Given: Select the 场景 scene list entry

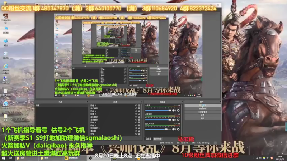Looking at the screenshot, I should click(61, 106).
